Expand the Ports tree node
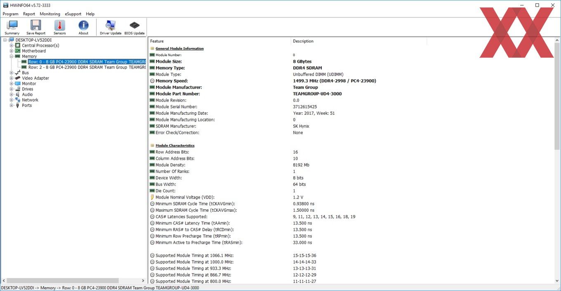This screenshot has height=291, width=561. coord(12,105)
